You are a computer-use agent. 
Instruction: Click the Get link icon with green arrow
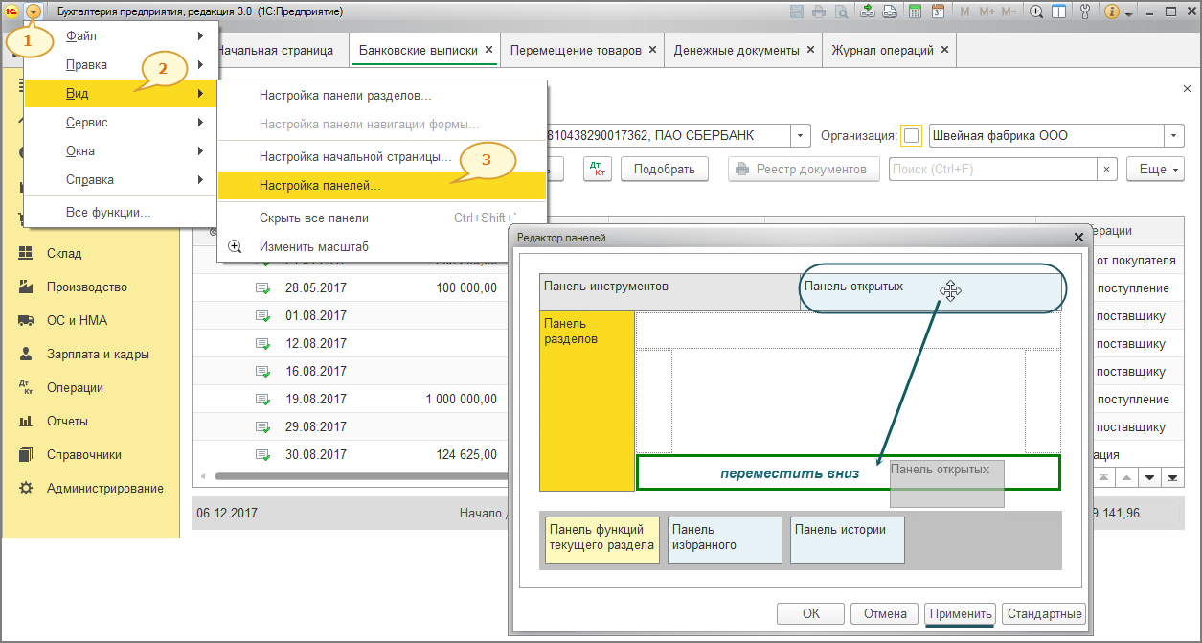868,11
